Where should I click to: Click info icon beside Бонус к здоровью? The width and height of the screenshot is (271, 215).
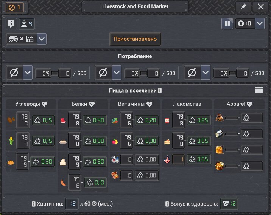[167, 204]
